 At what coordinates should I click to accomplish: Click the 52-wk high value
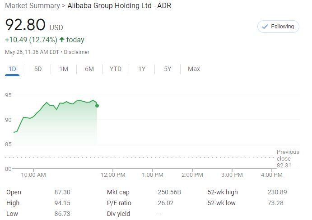point(277,192)
